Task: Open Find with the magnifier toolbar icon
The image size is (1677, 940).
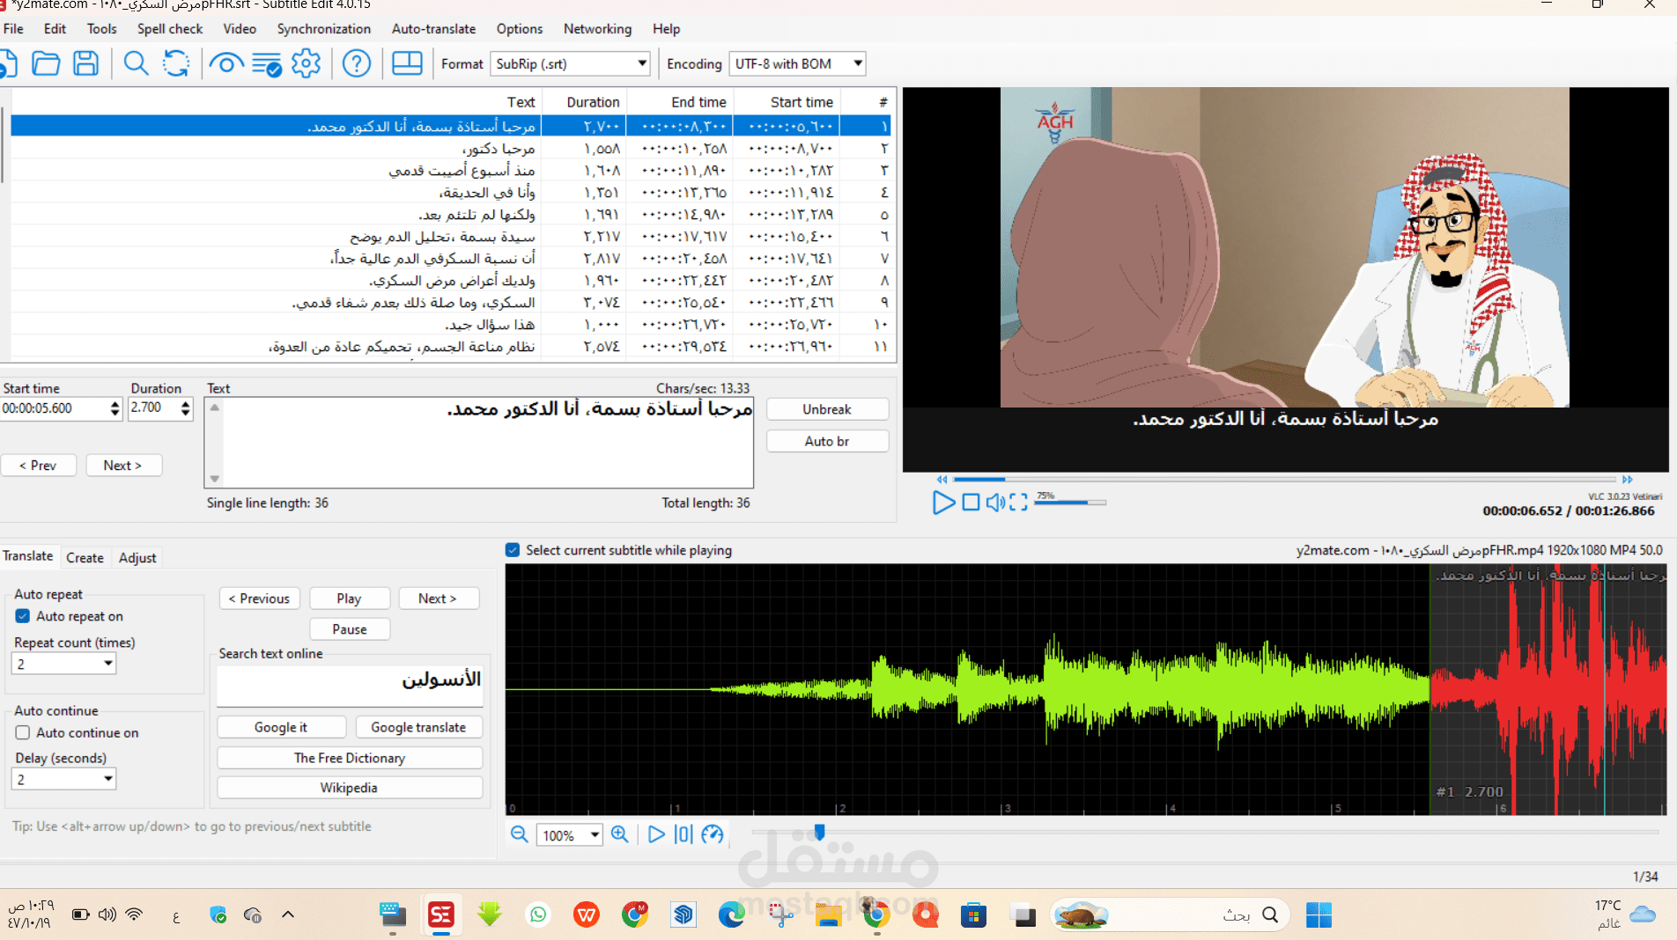Action: tap(136, 63)
